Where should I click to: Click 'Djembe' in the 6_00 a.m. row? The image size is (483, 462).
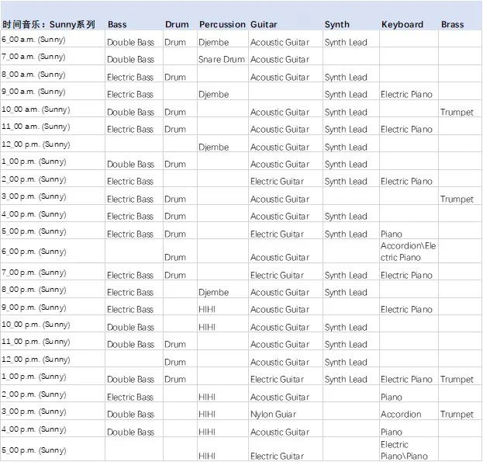click(213, 42)
